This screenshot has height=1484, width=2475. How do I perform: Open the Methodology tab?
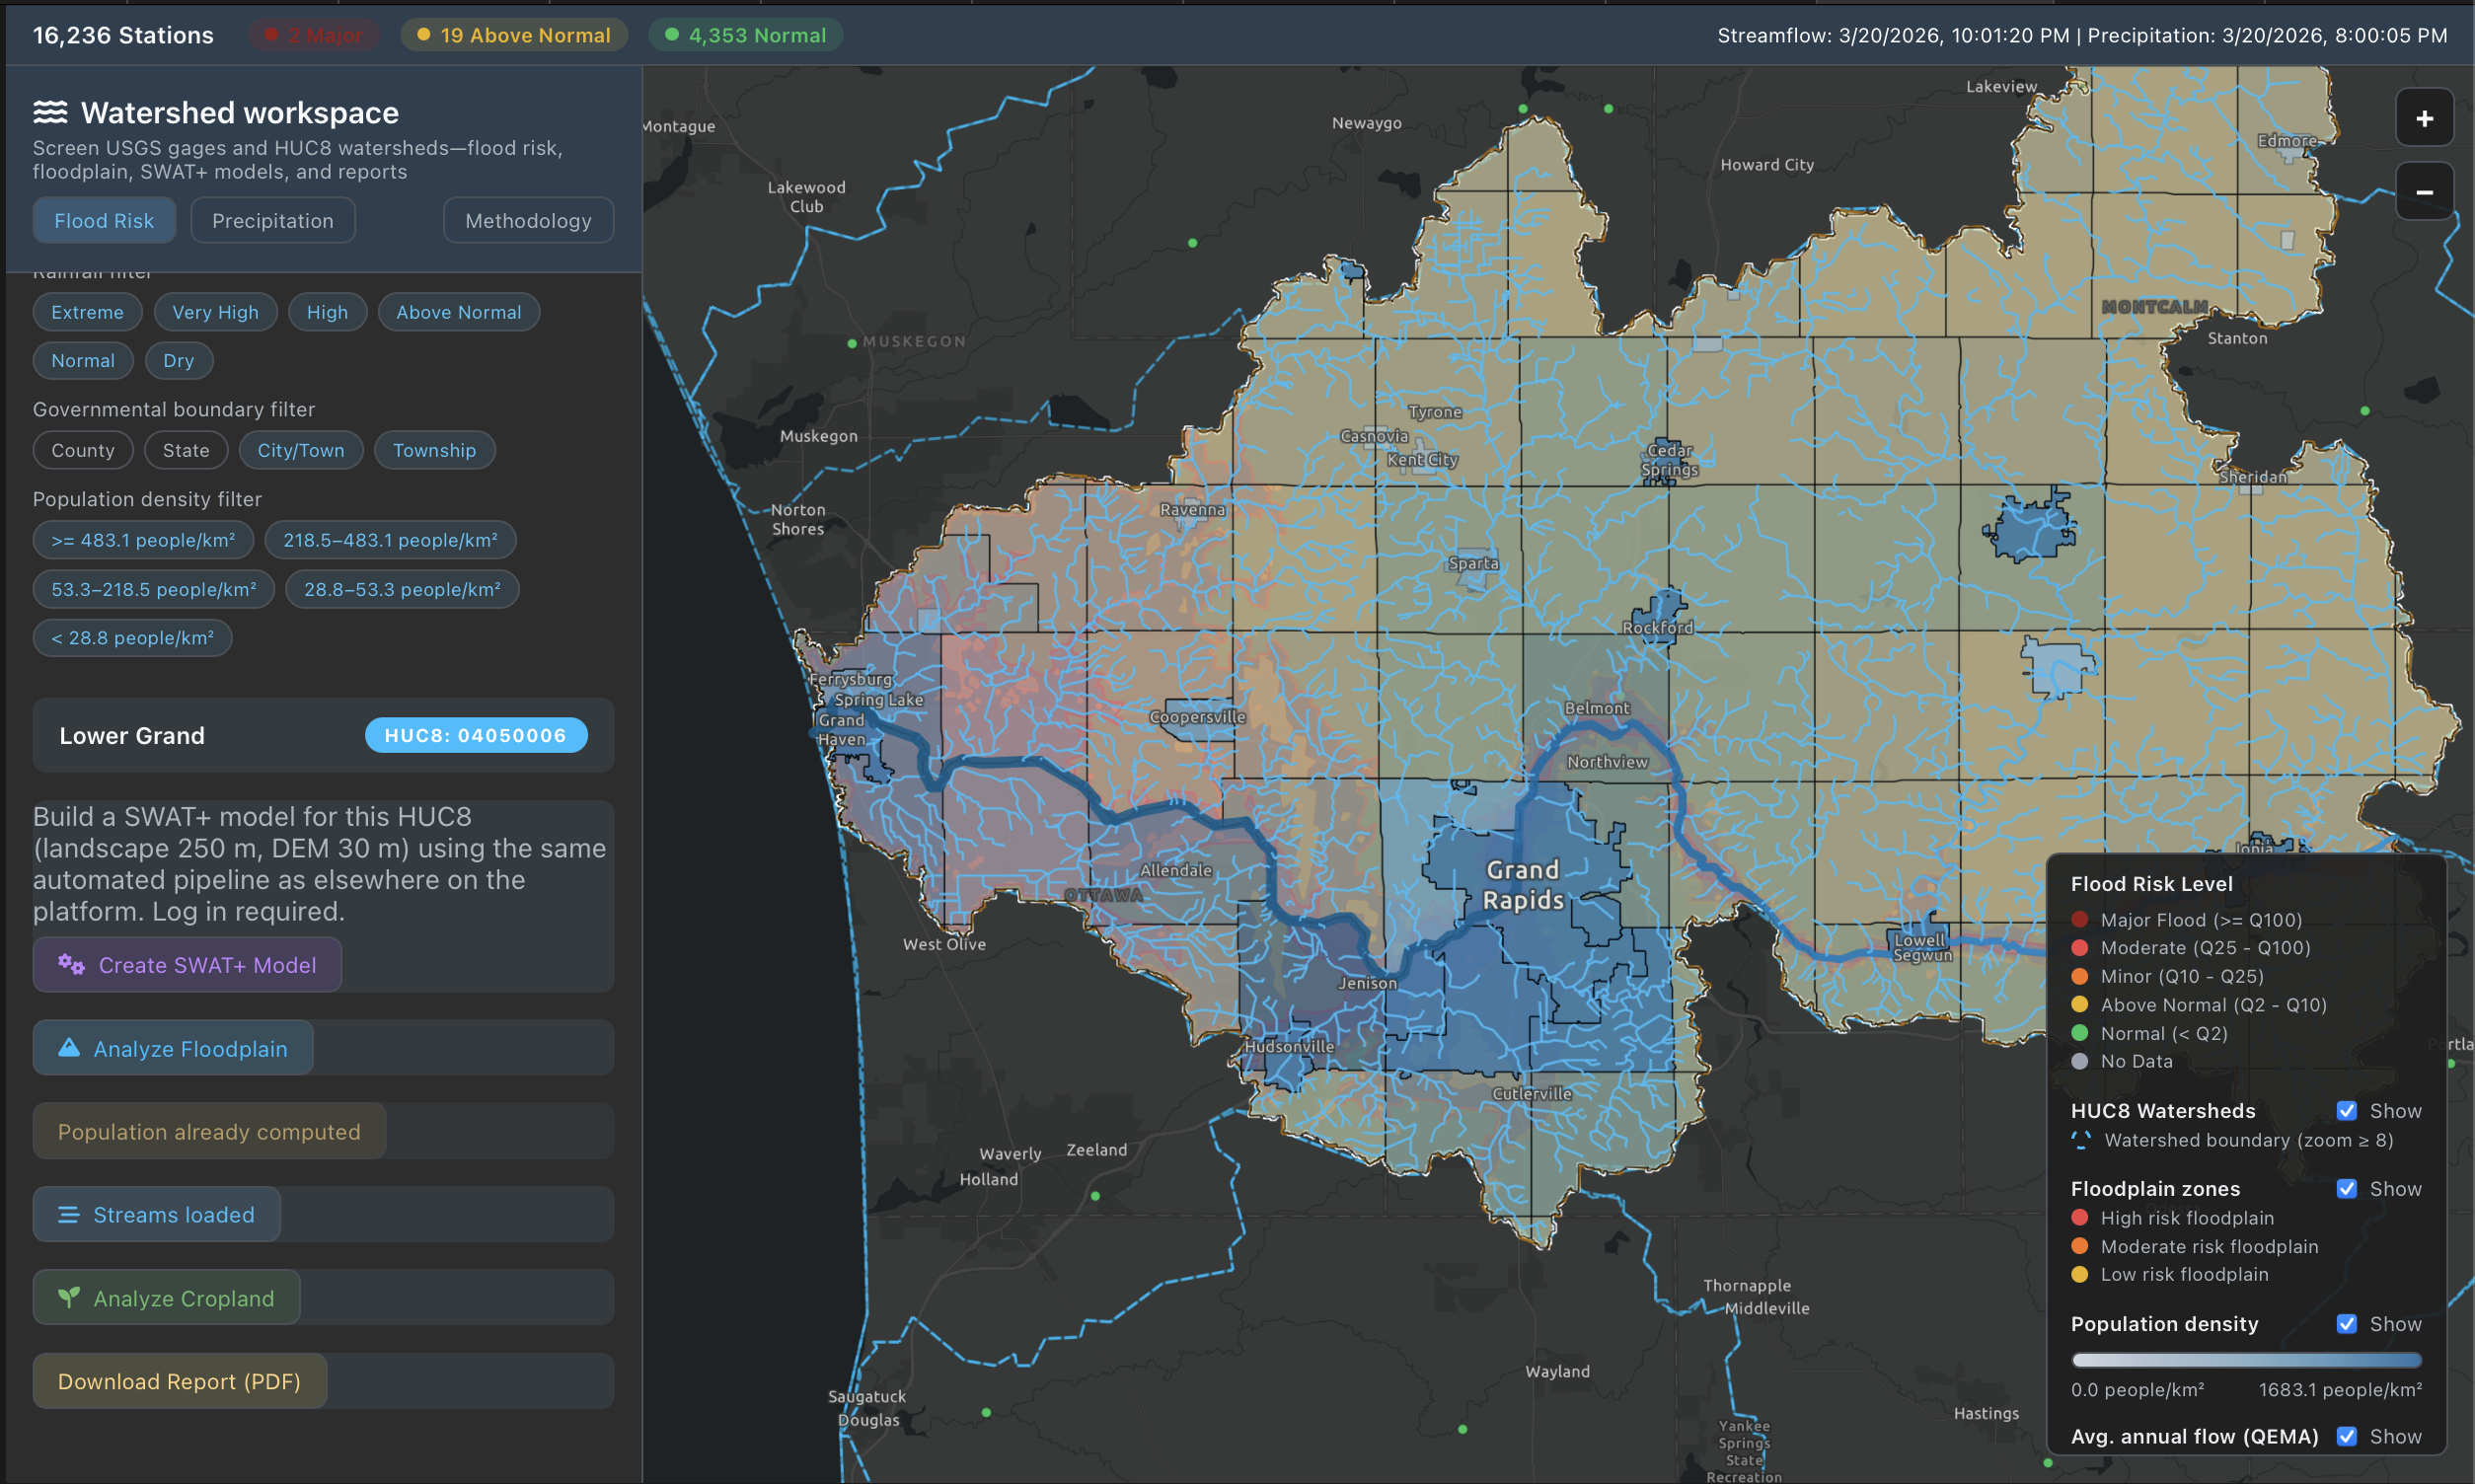coord(528,220)
